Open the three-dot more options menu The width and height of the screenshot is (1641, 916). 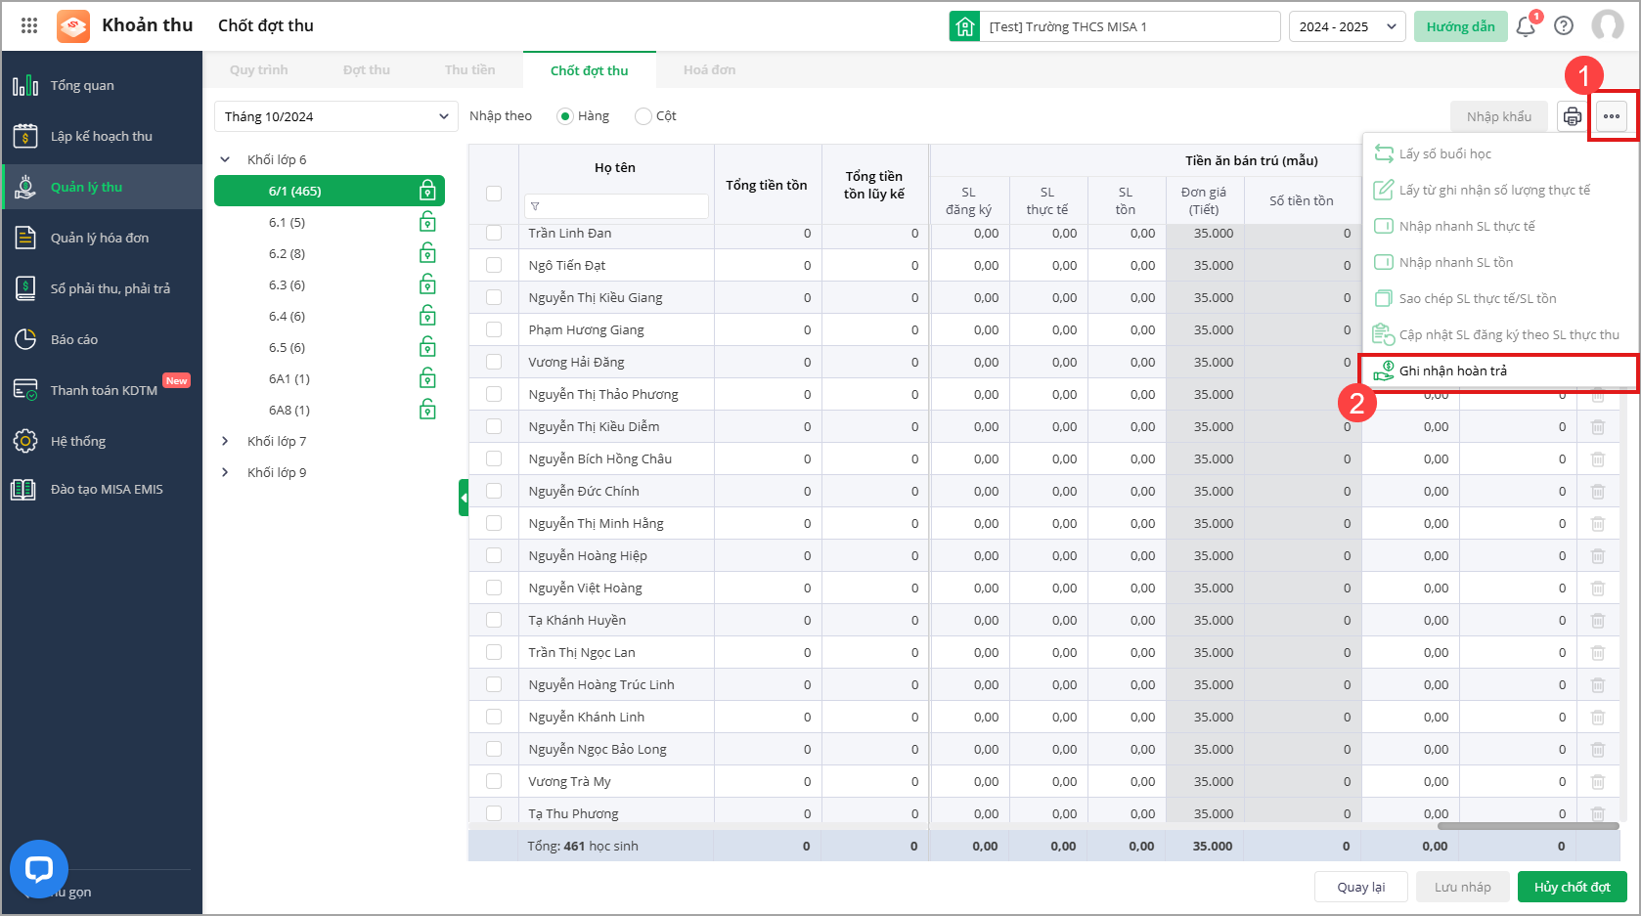[x=1611, y=116]
